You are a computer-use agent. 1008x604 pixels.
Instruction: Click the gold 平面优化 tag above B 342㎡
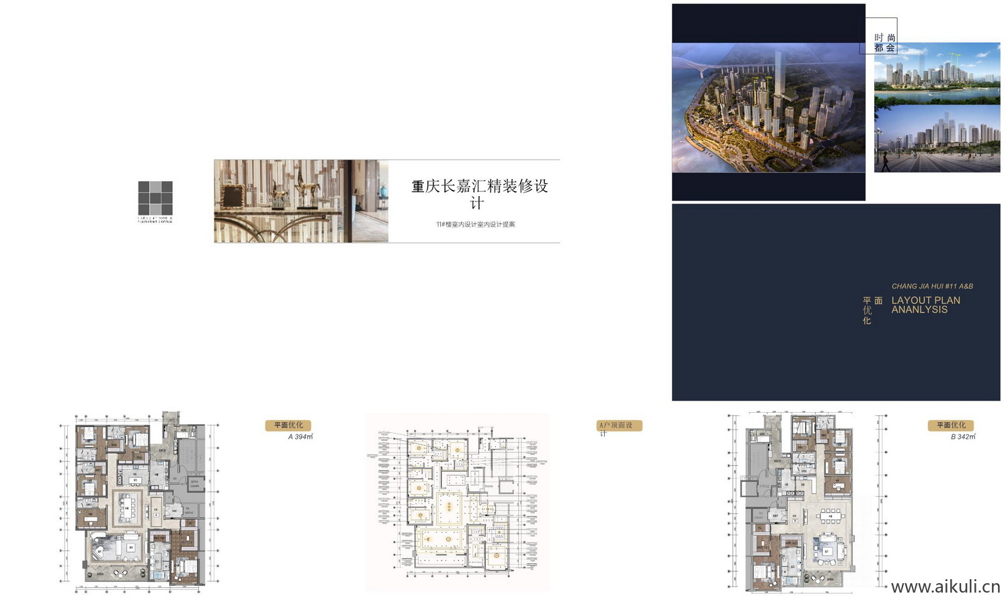tap(951, 425)
